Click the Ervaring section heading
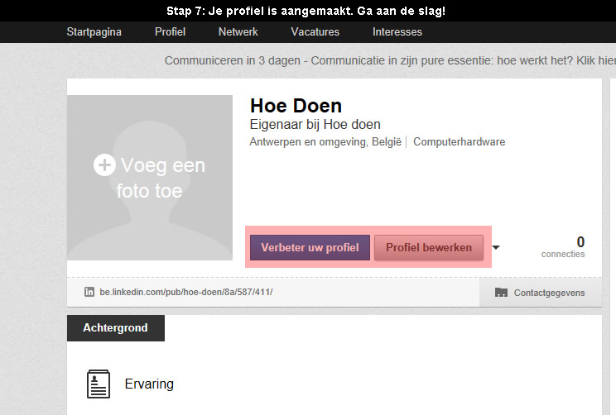616x415 pixels. tap(149, 384)
